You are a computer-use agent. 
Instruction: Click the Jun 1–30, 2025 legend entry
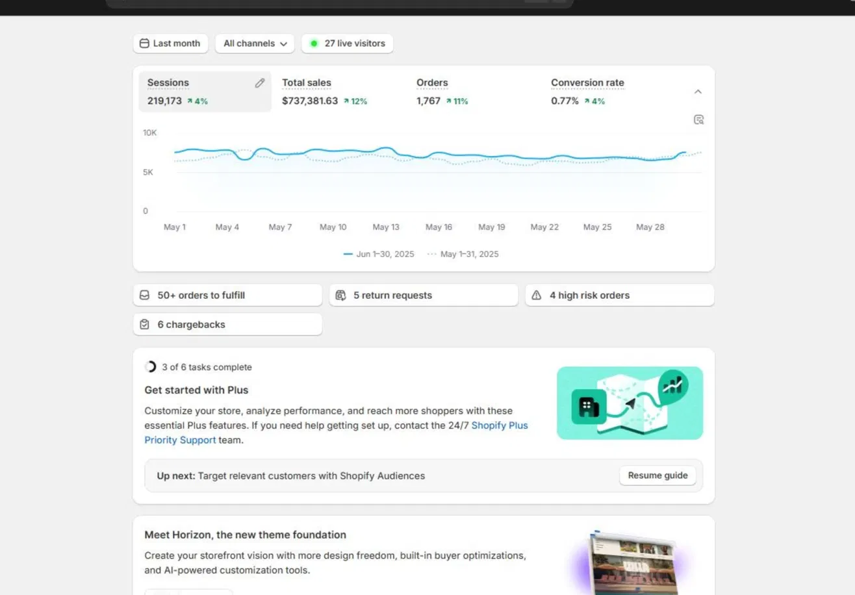click(379, 254)
